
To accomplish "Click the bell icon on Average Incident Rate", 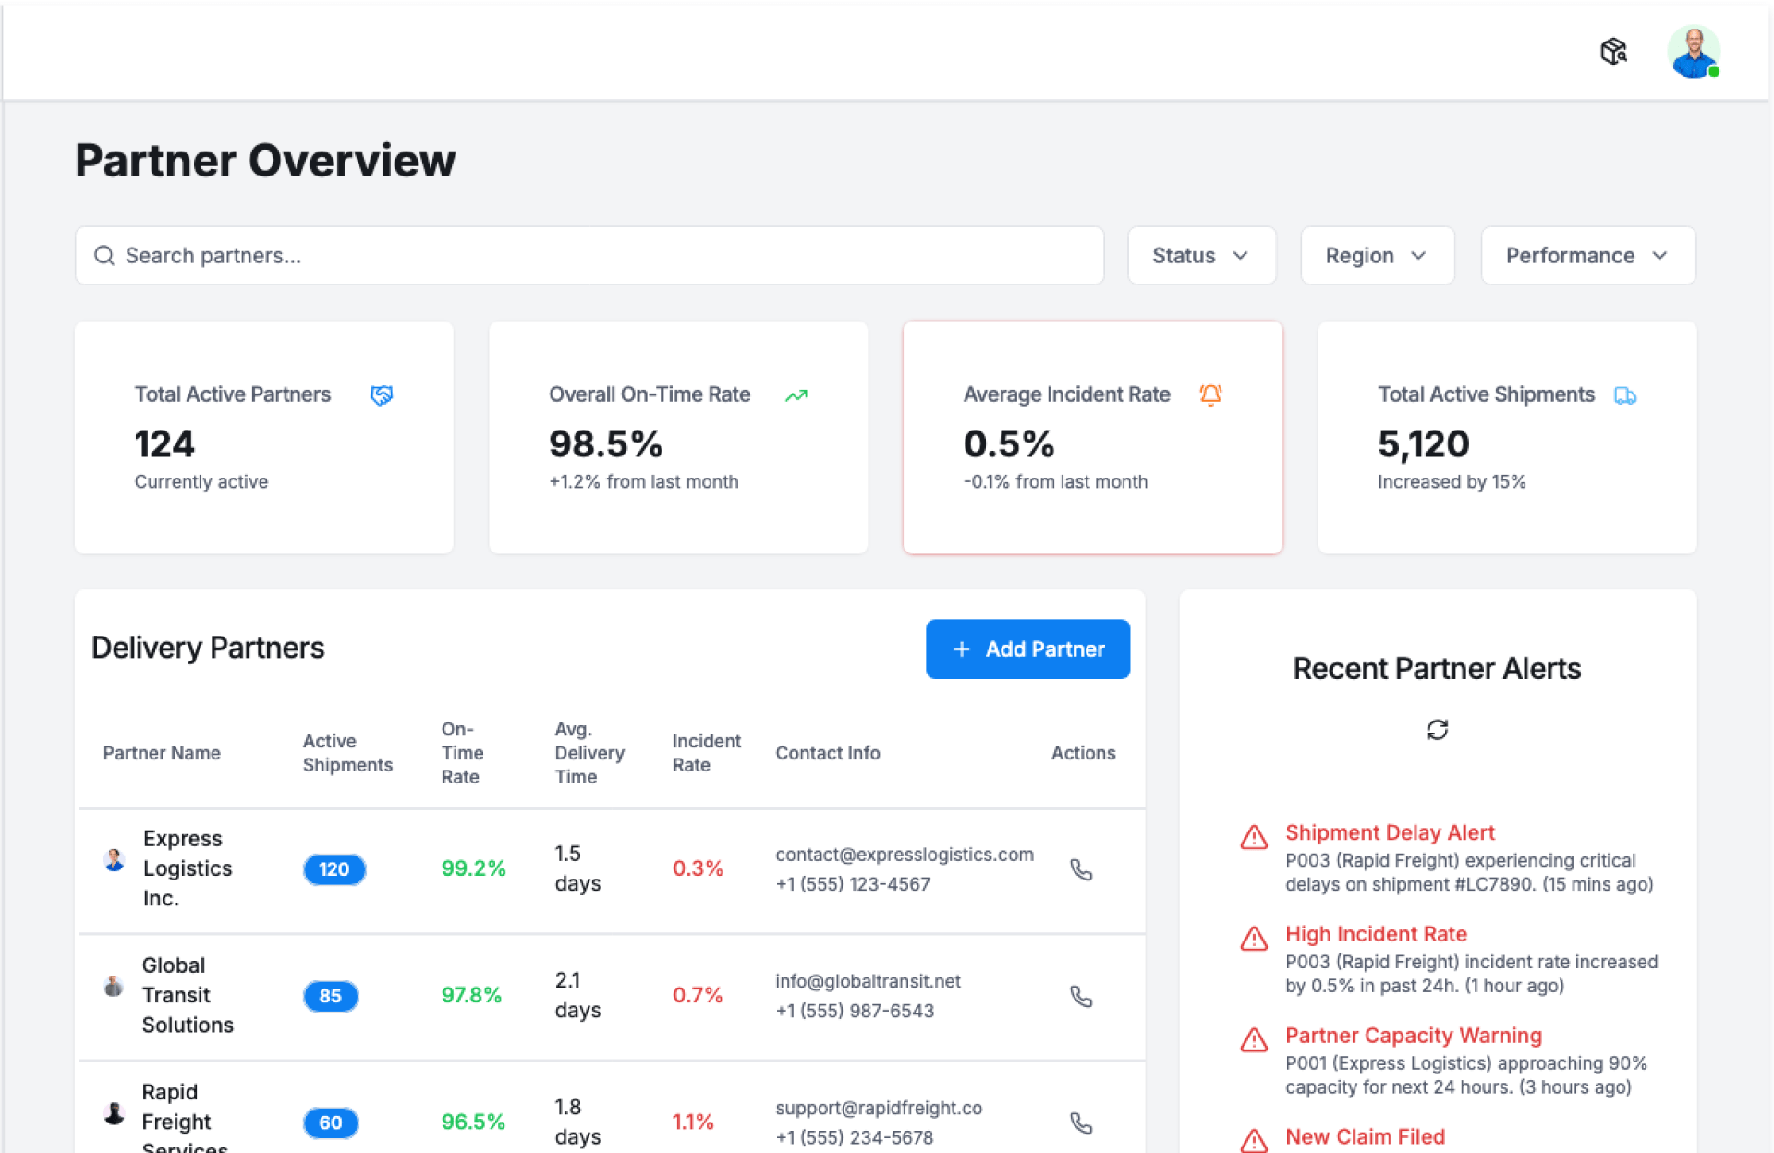I will pos(1210,394).
